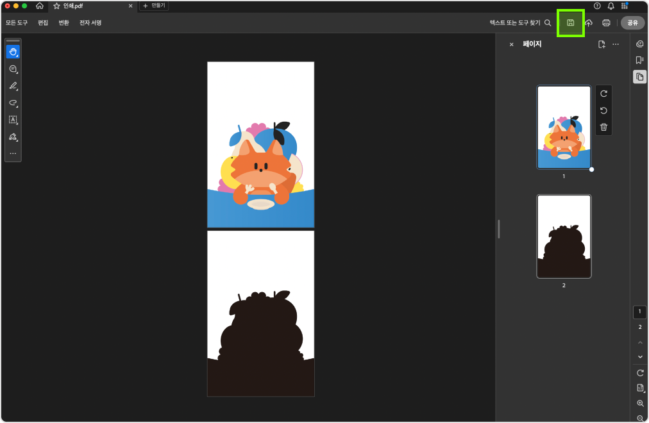Open the 페이지 panel options ellipsis menu
This screenshot has width=649, height=423.
point(616,44)
